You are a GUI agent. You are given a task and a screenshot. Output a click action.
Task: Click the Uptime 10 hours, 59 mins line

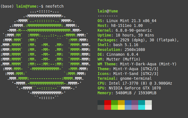[126, 35]
